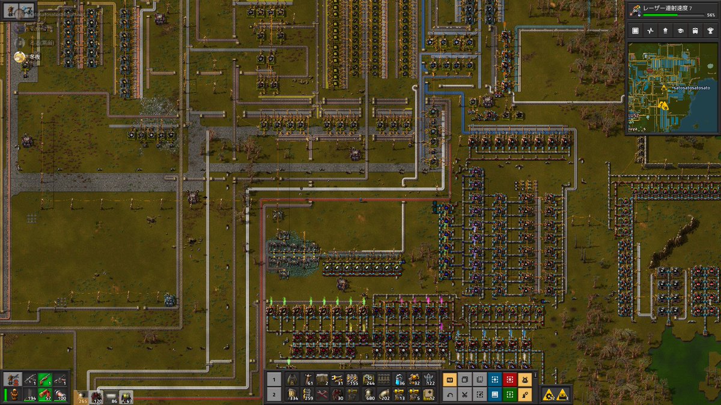Click the bottom-left item showing 120

96,397
